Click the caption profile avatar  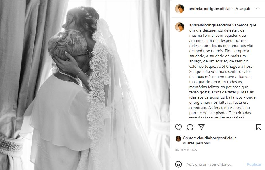(x=179, y=27)
